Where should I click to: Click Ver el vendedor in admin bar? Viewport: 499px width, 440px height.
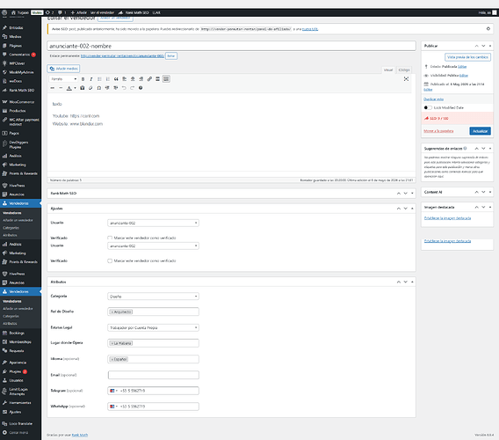coord(102,12)
